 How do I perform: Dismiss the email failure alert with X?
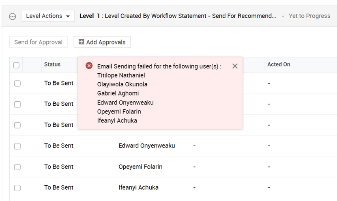(x=235, y=66)
